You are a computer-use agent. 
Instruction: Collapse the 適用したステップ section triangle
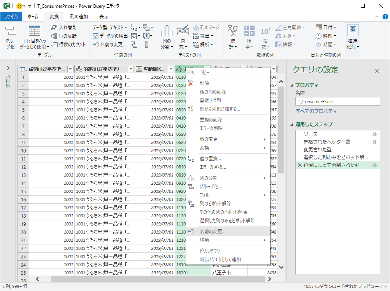pyautogui.click(x=292, y=125)
